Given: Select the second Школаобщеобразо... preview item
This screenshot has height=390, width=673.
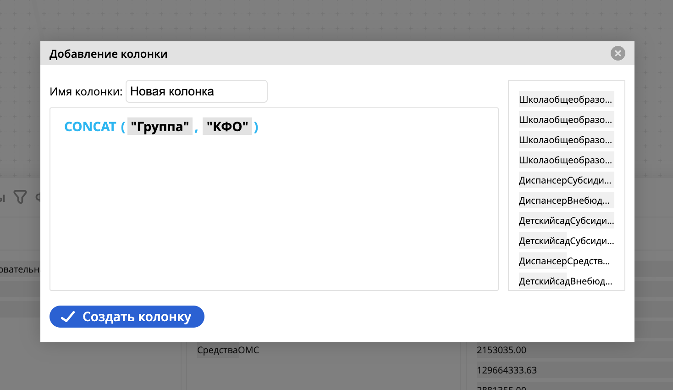Looking at the screenshot, I should (565, 120).
